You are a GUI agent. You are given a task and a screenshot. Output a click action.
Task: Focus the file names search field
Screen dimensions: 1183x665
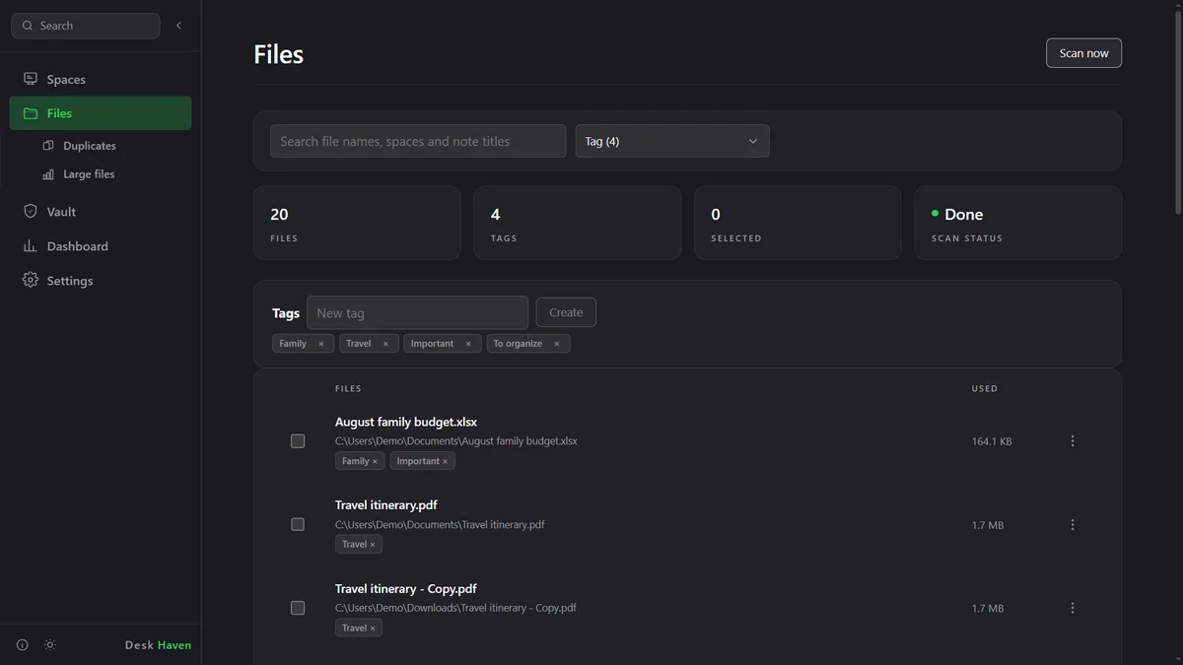(418, 141)
